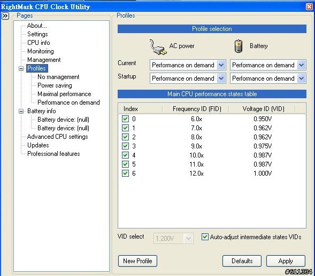Open the Current Battery profile dropdown
The height and width of the screenshot is (276, 315).
tap(301, 65)
